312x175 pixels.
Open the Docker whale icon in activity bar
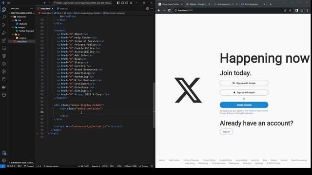(4, 87)
